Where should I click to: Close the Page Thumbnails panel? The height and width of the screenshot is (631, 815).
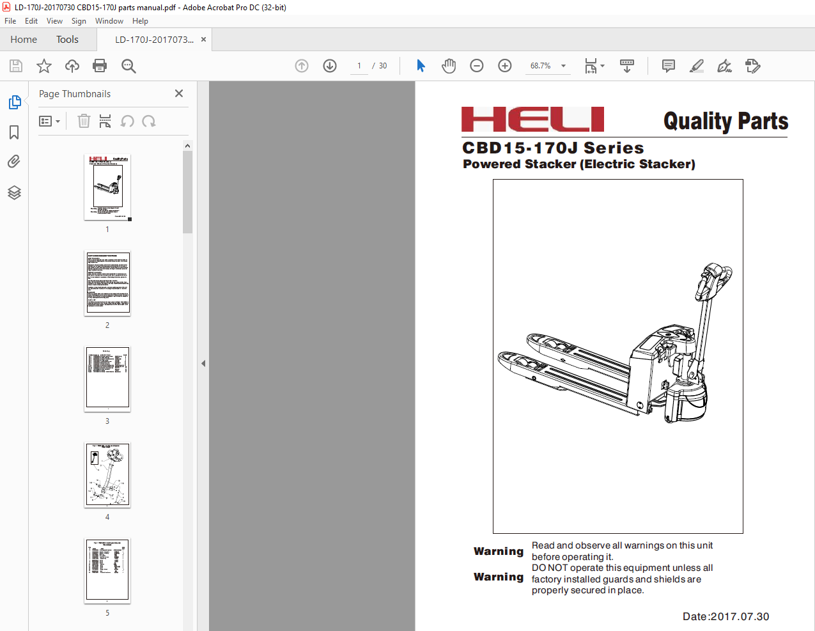tap(179, 93)
